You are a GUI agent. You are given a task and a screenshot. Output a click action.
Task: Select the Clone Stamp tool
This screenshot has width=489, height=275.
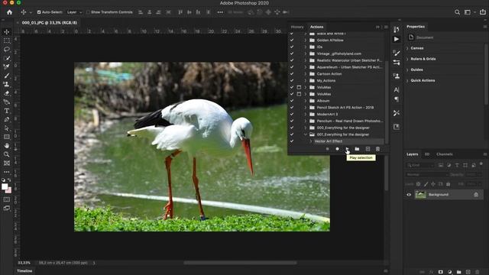[x=7, y=84]
